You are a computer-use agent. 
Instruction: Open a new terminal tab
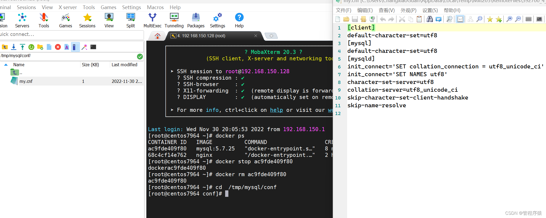pyautogui.click(x=271, y=36)
